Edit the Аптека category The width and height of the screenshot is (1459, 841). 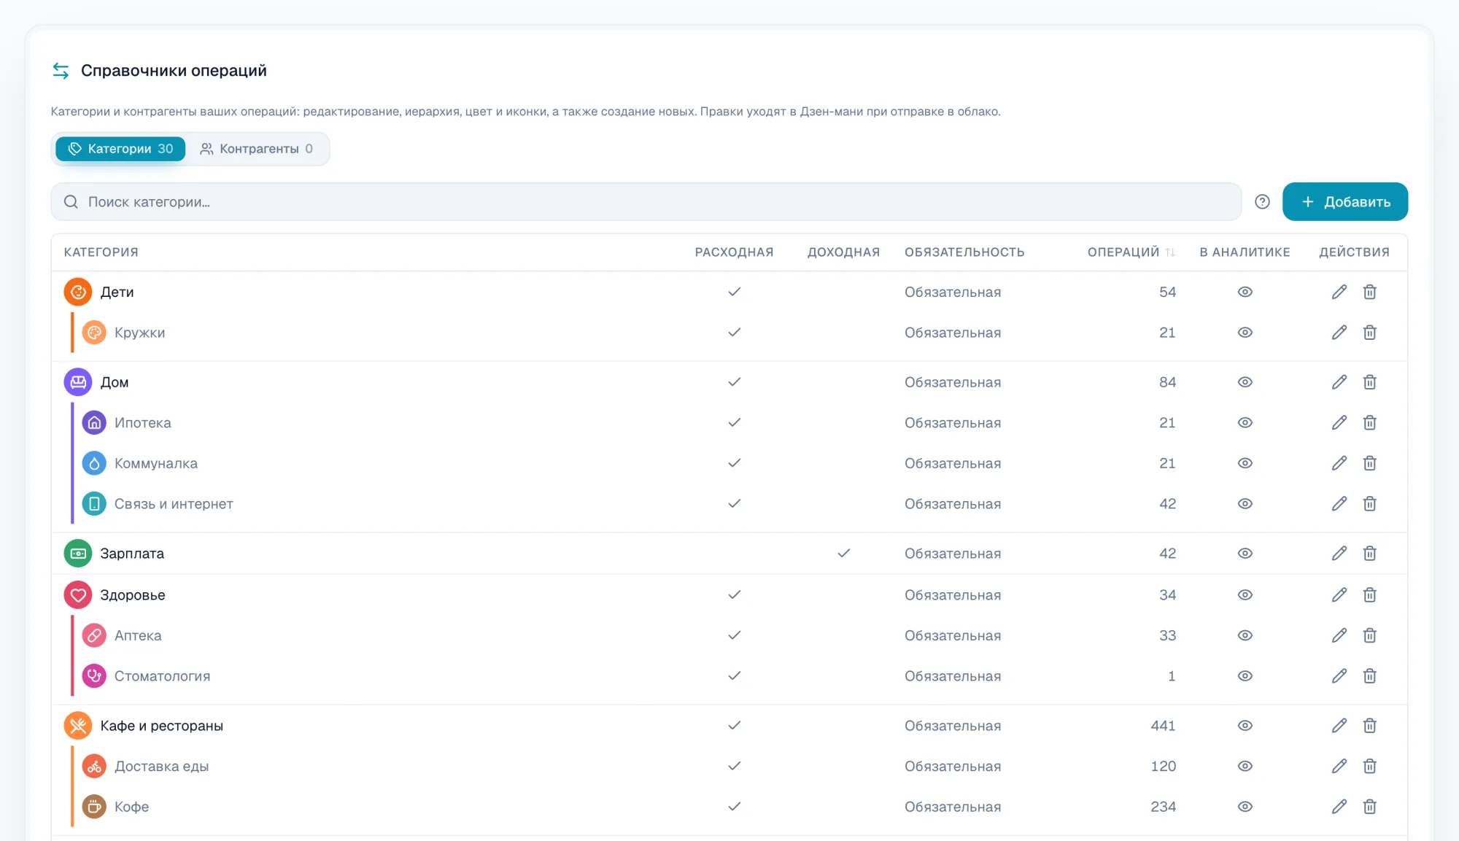(1339, 635)
